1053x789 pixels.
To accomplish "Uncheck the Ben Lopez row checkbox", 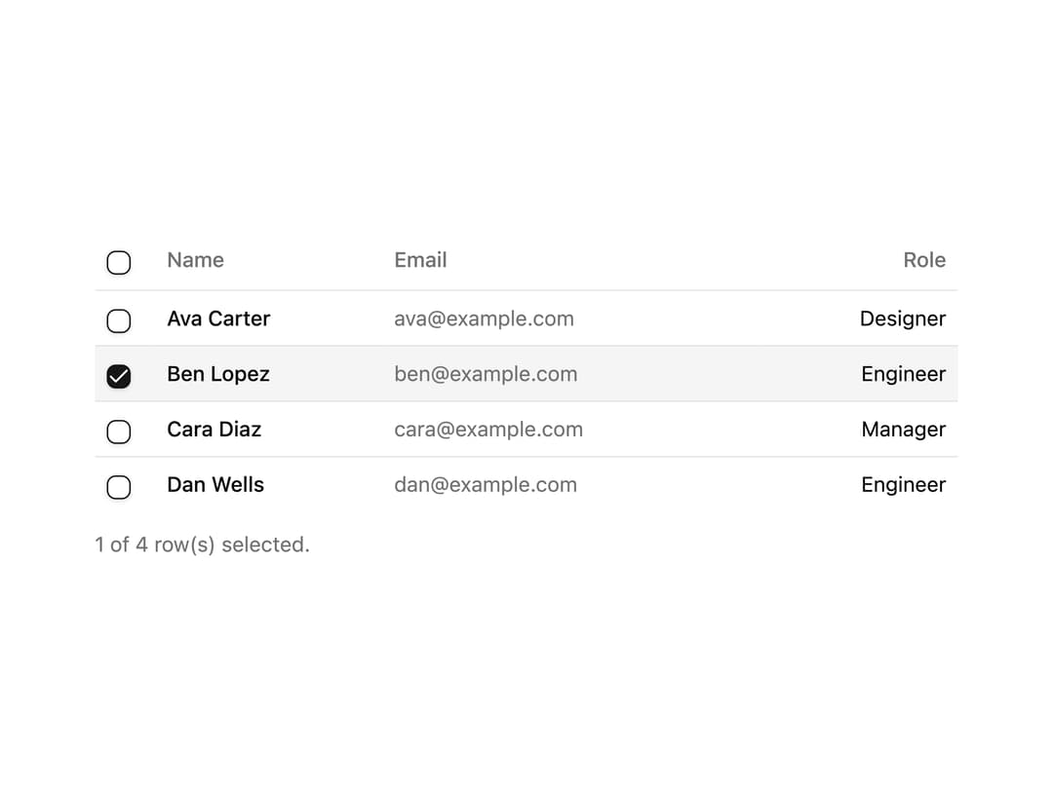I will pos(119,376).
